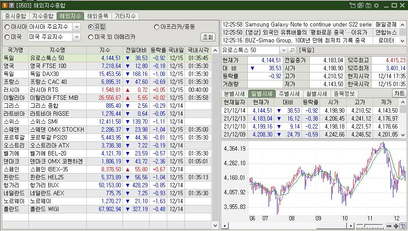The image size is (408, 231).
Task: Select the 스페인 IBEX-35 row
Action: click(x=107, y=170)
